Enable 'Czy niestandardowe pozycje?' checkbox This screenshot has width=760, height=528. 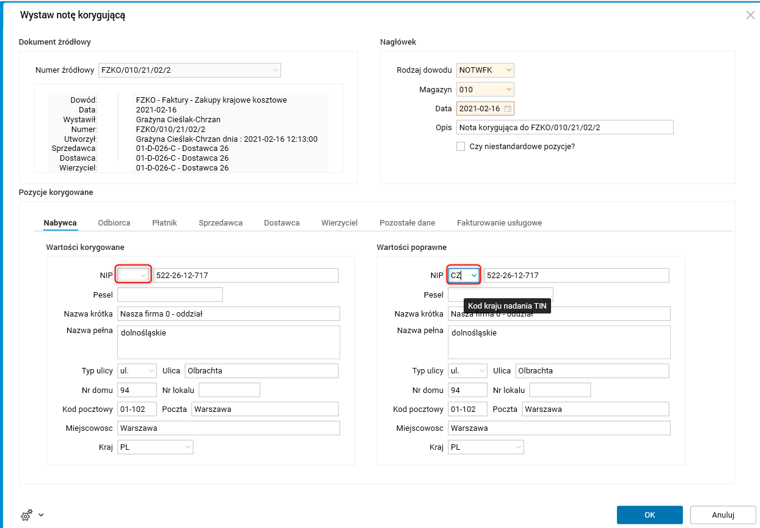pyautogui.click(x=461, y=147)
